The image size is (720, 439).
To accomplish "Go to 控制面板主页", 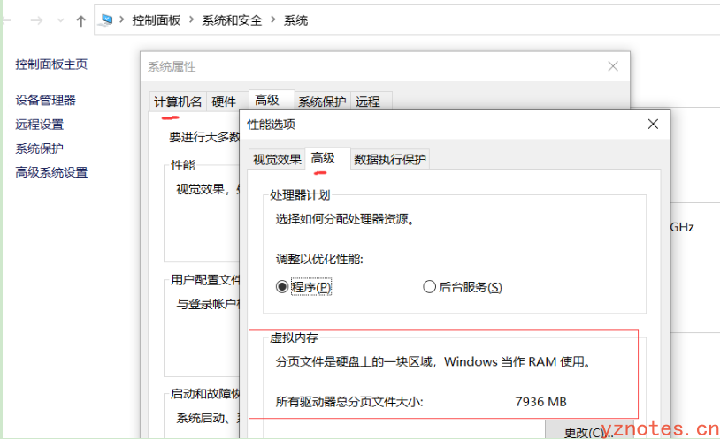I will (x=51, y=64).
